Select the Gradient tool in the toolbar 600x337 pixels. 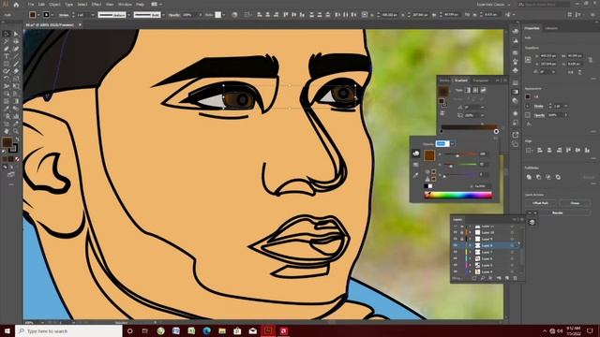click(16, 101)
